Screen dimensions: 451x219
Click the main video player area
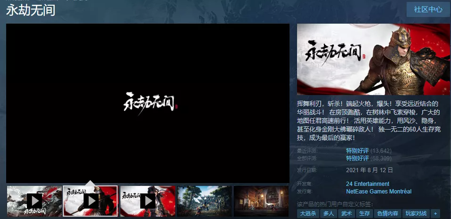pyautogui.click(x=147, y=103)
